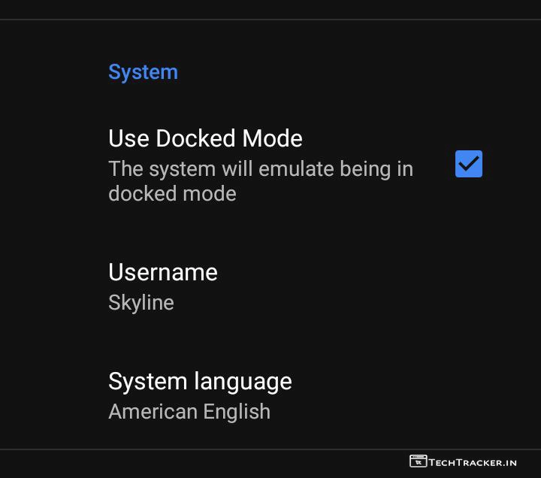Image resolution: width=541 pixels, height=478 pixels.
Task: Open the Username setting
Action: click(x=163, y=286)
